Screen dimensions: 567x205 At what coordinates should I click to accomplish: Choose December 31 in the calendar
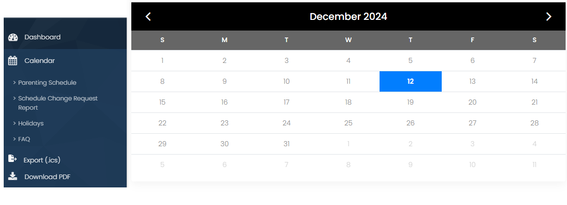[x=286, y=144]
